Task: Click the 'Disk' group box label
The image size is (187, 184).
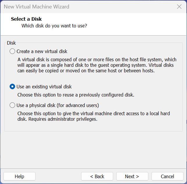Action: 11,43
